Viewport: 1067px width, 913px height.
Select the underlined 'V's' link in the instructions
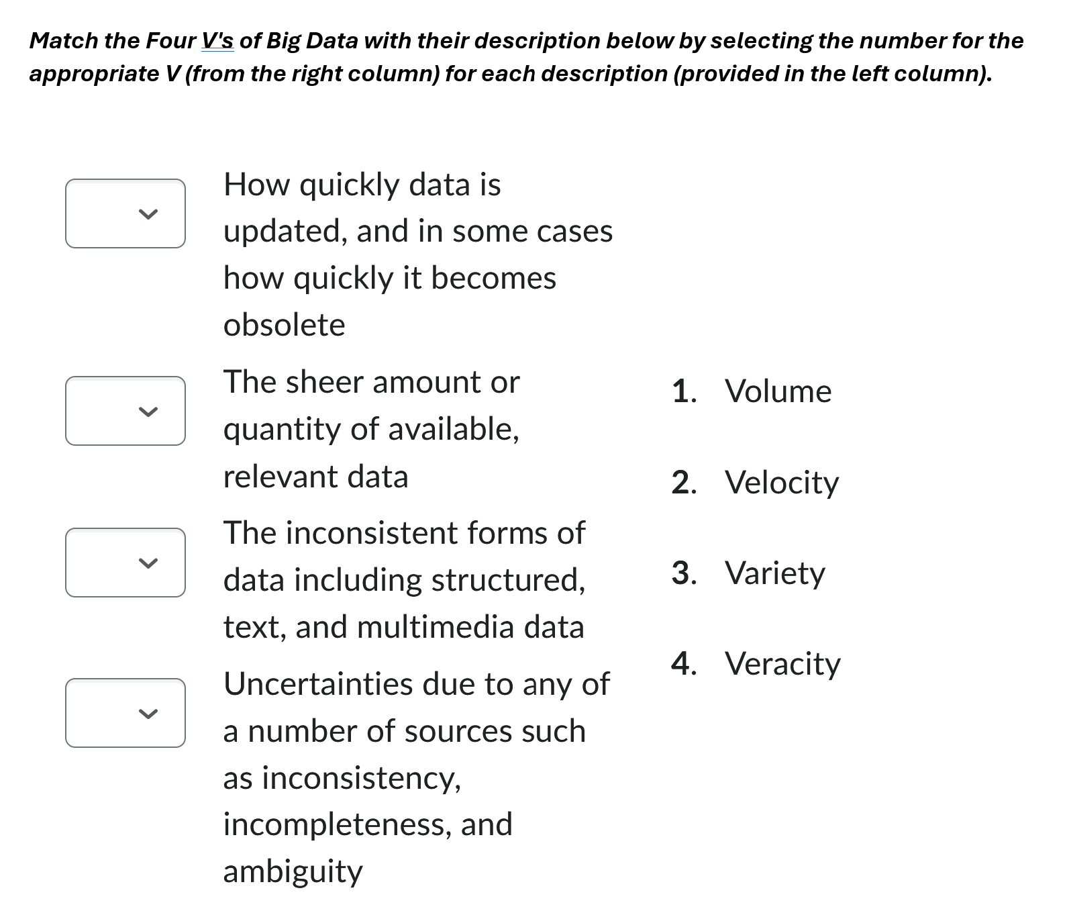[217, 40]
